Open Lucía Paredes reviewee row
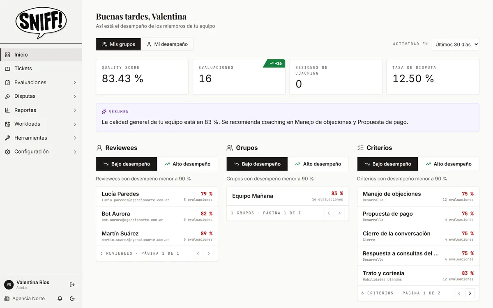Image resolution: width=493 pixels, height=308 pixels. click(157, 196)
